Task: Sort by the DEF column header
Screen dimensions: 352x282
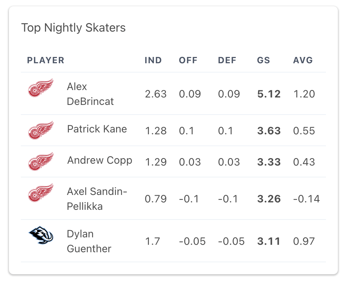Action: 227,60
